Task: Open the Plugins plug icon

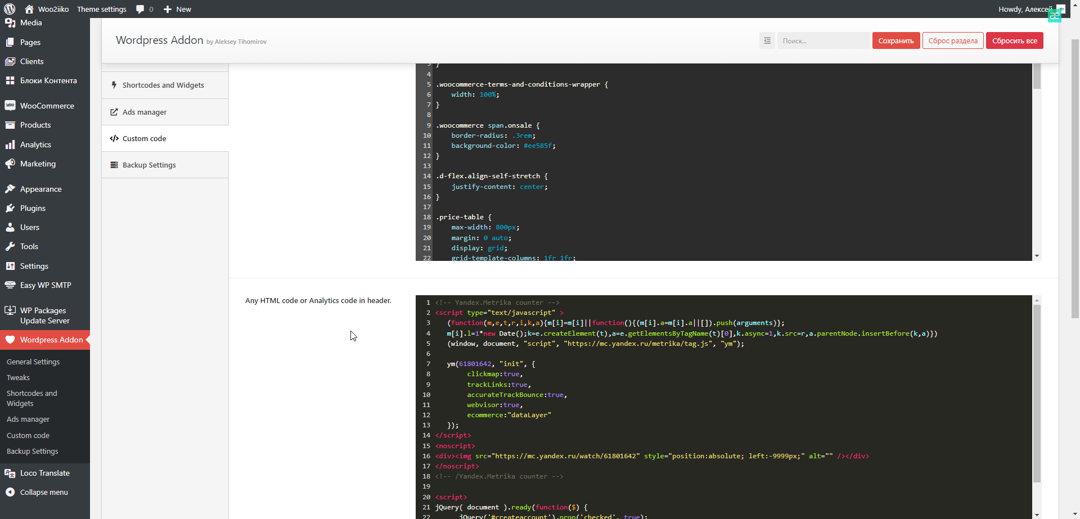Action: click(x=10, y=208)
